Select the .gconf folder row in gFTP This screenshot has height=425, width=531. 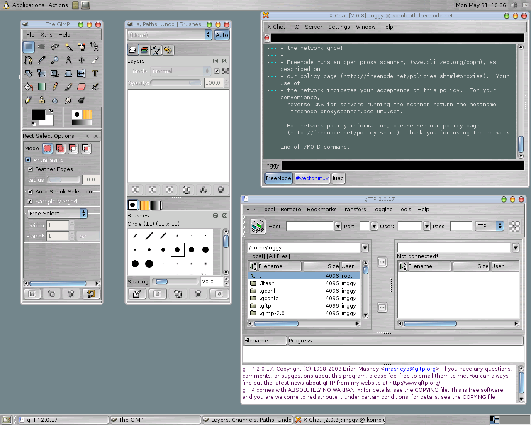point(304,291)
